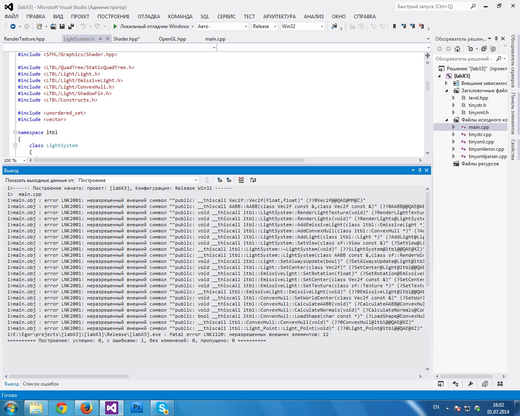Click Collapse All in Solution Explorer
The height and width of the screenshot is (416, 520).
tap(484, 49)
